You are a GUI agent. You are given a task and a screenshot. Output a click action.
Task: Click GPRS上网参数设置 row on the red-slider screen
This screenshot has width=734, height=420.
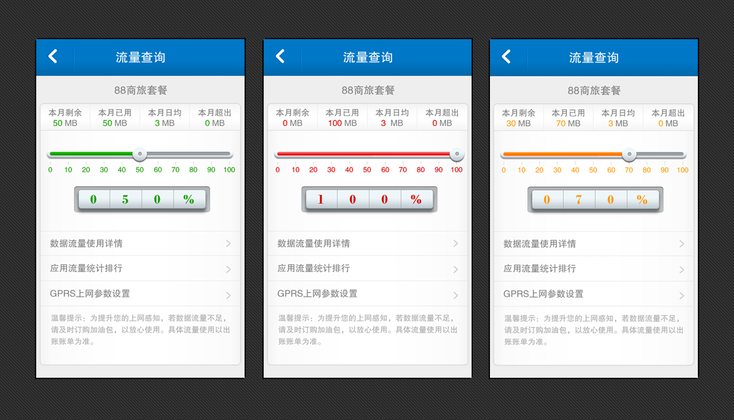[x=368, y=293]
